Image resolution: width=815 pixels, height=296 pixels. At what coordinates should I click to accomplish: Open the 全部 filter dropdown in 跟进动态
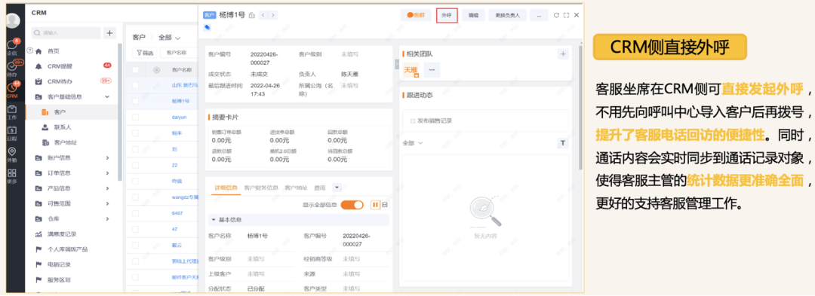[x=413, y=142]
